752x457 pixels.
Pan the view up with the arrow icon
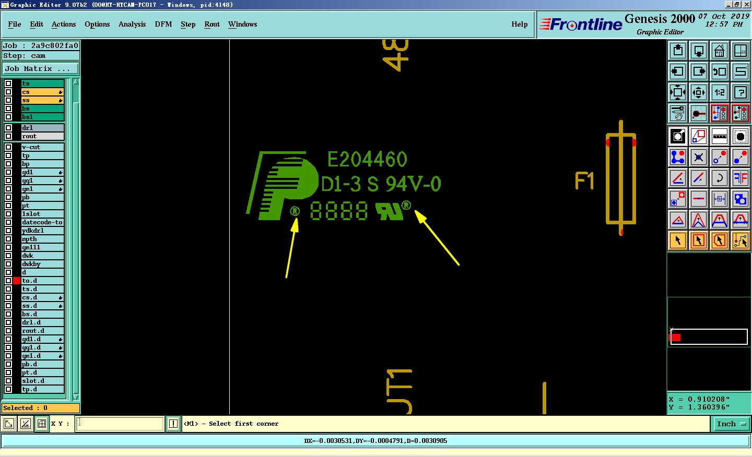pos(678,51)
